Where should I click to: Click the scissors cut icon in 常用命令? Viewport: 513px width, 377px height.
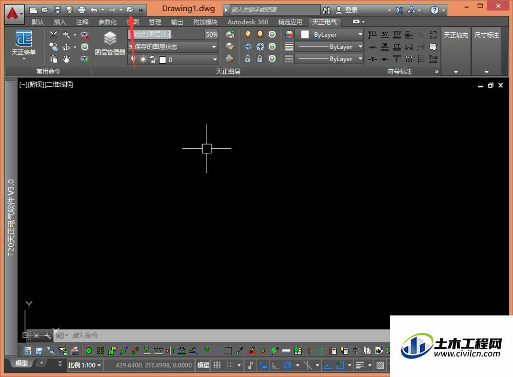pyautogui.click(x=53, y=35)
